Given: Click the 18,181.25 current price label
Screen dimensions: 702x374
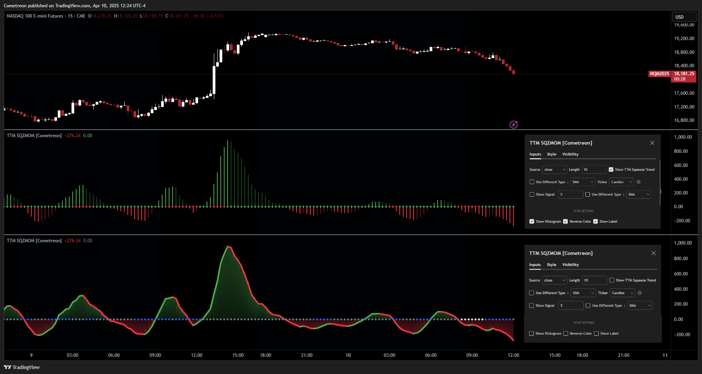Looking at the screenshot, I should [684, 74].
